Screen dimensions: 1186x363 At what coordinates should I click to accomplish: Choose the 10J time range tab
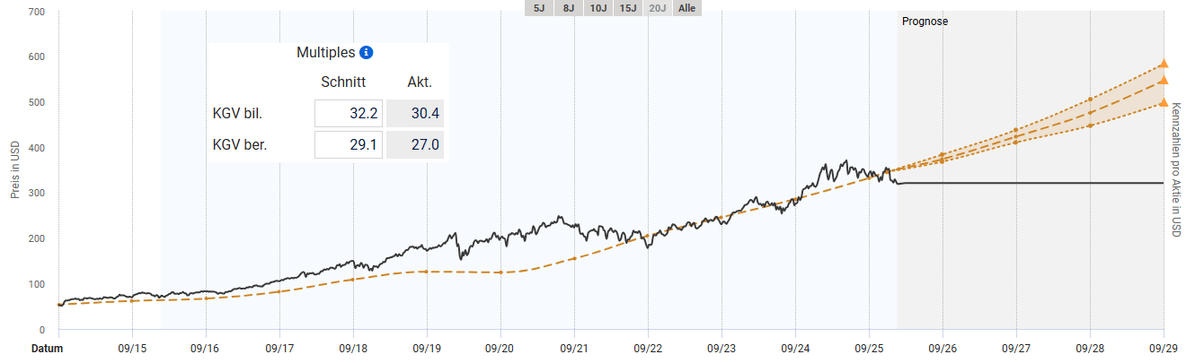597,8
